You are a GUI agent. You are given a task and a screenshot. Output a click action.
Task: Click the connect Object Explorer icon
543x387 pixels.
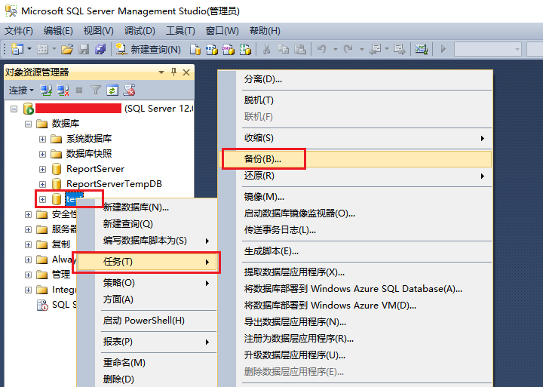tap(47, 90)
